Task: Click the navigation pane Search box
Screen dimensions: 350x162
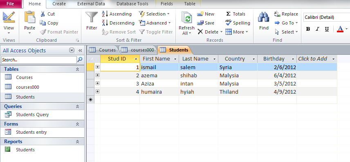Action: click(39, 60)
